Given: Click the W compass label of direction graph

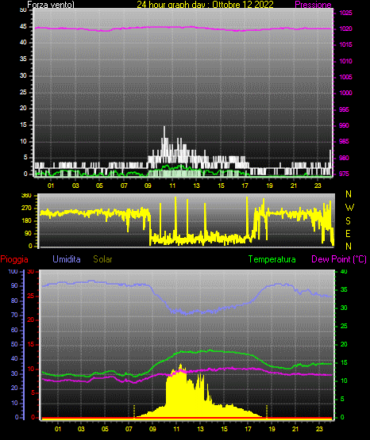Looking at the screenshot, I should (x=349, y=208).
